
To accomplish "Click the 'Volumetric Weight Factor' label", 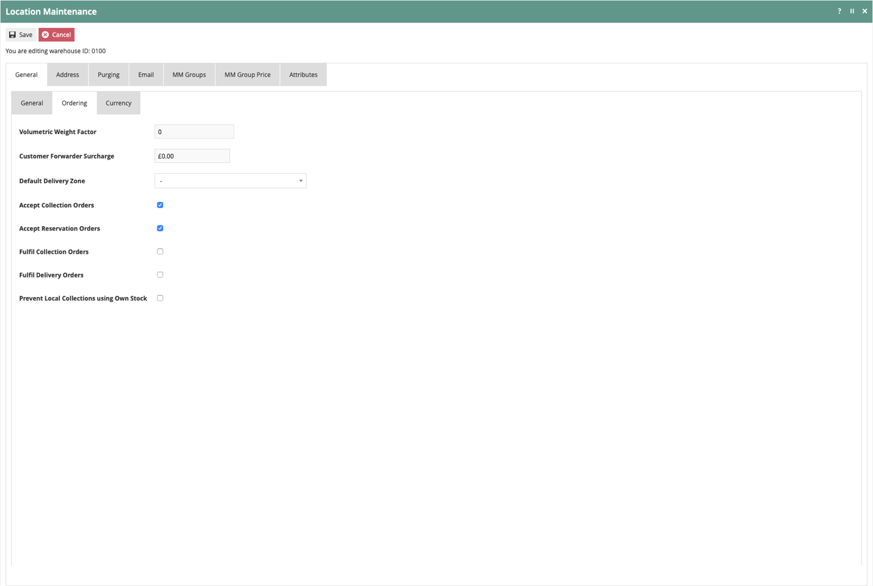I will tap(57, 132).
